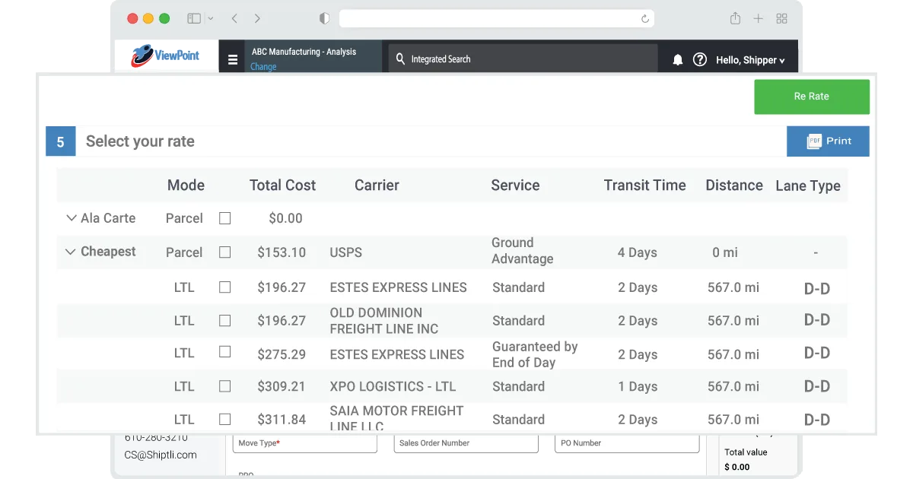Click the PO Number field
The height and width of the screenshot is (479, 913).
tap(627, 443)
